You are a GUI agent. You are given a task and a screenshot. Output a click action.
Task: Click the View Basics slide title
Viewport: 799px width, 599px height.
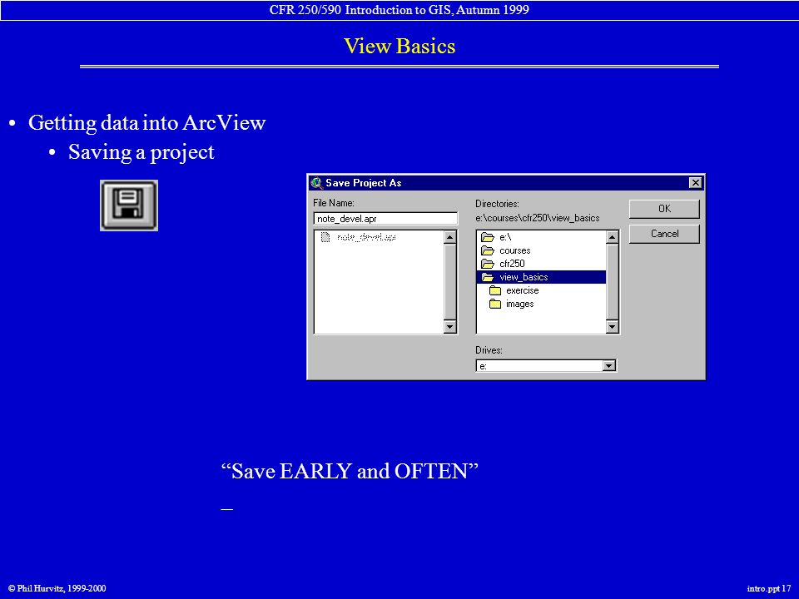tap(399, 47)
